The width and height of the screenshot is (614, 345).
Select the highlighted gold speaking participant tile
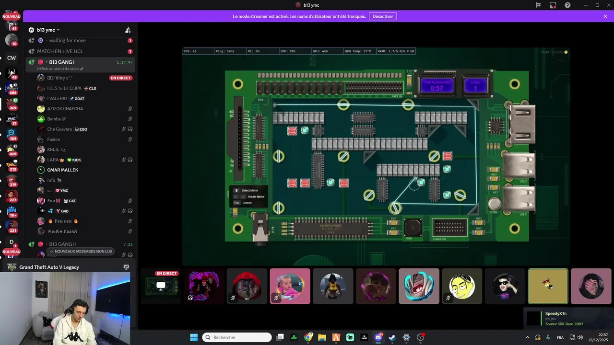(x=548, y=286)
